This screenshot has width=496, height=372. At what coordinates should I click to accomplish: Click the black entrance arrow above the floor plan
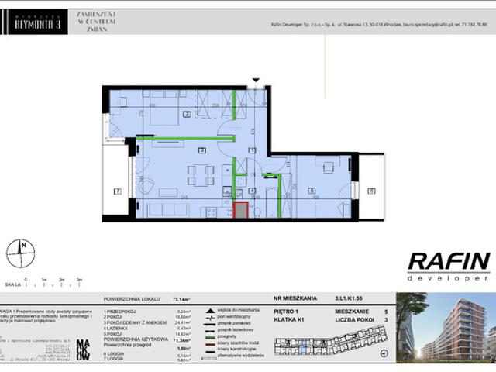point(256,80)
